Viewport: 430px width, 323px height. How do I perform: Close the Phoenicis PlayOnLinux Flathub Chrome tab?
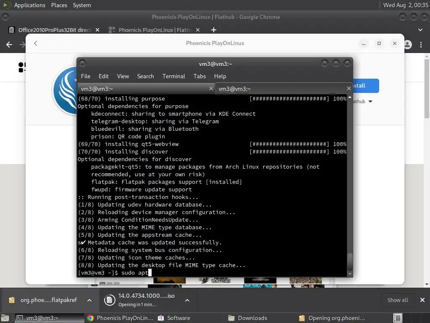[x=198, y=30]
